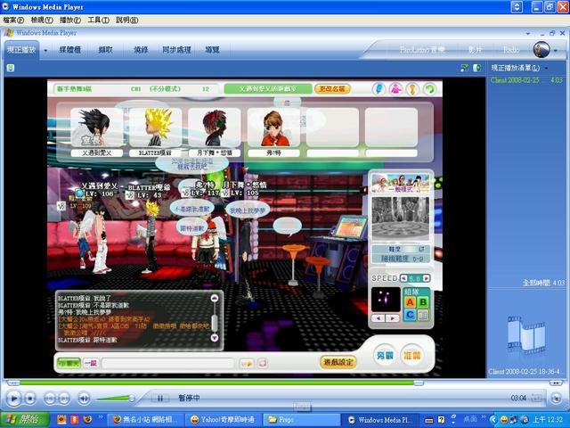Click the language bar help icon
The height and width of the screenshot is (428, 570).
point(442,420)
